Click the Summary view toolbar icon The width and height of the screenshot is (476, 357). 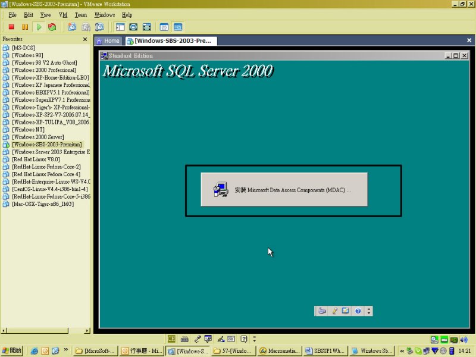point(164,27)
